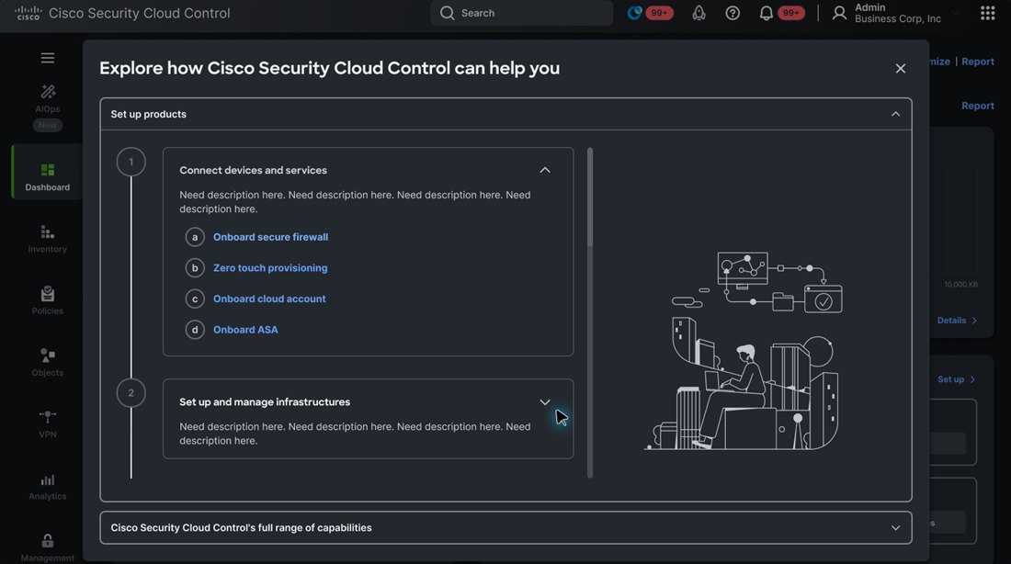1011x564 pixels.
Task: Click the help question mark icon
Action: tap(733, 13)
